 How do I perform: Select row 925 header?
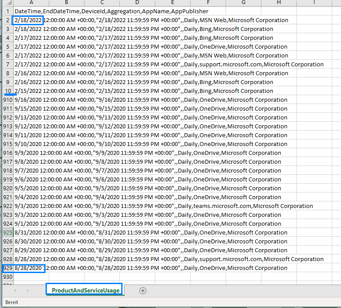8,233
